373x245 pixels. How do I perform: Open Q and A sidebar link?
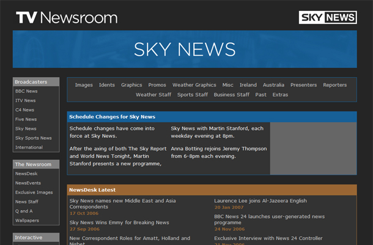24,211
